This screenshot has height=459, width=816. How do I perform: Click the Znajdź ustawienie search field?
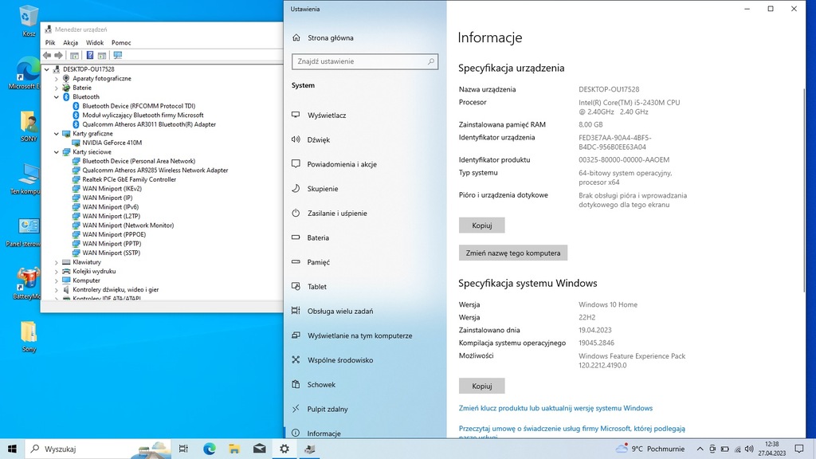pyautogui.click(x=365, y=61)
